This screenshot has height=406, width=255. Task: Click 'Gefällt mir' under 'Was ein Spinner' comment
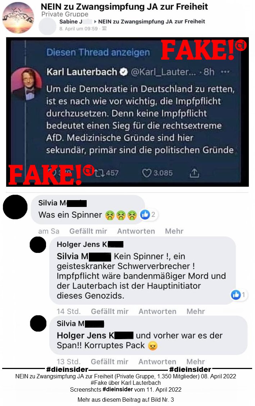(x=88, y=231)
